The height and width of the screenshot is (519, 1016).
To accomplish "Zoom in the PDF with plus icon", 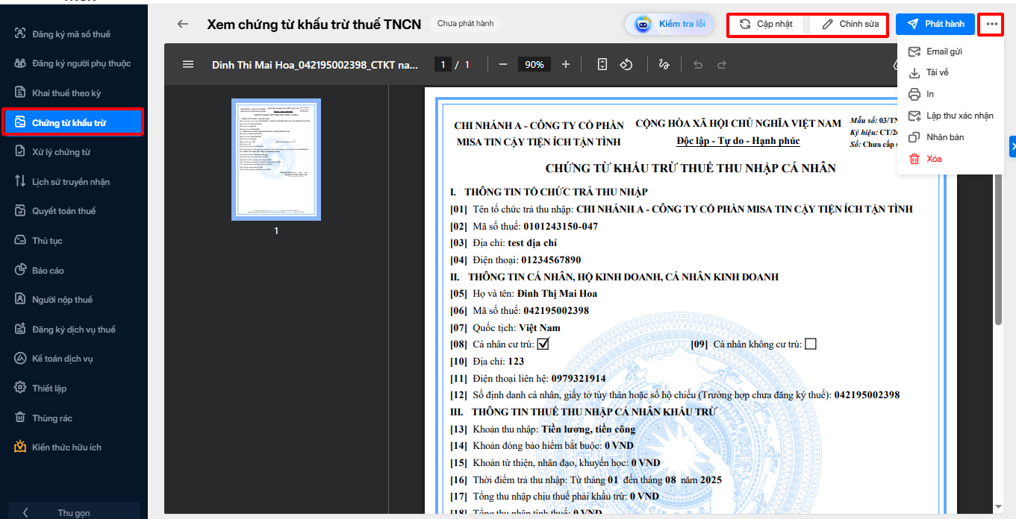I will (566, 65).
